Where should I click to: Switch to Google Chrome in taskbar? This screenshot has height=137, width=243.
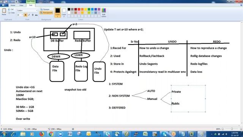51,134
